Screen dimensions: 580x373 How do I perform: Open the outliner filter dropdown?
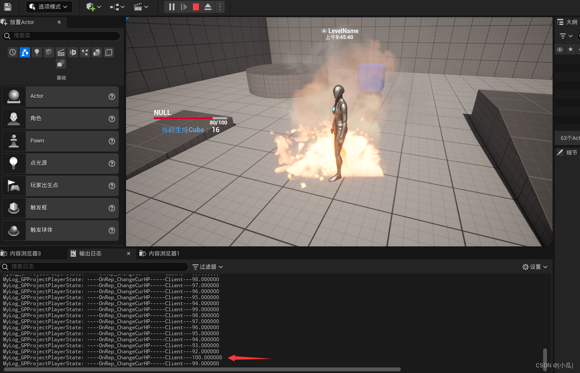[566, 36]
